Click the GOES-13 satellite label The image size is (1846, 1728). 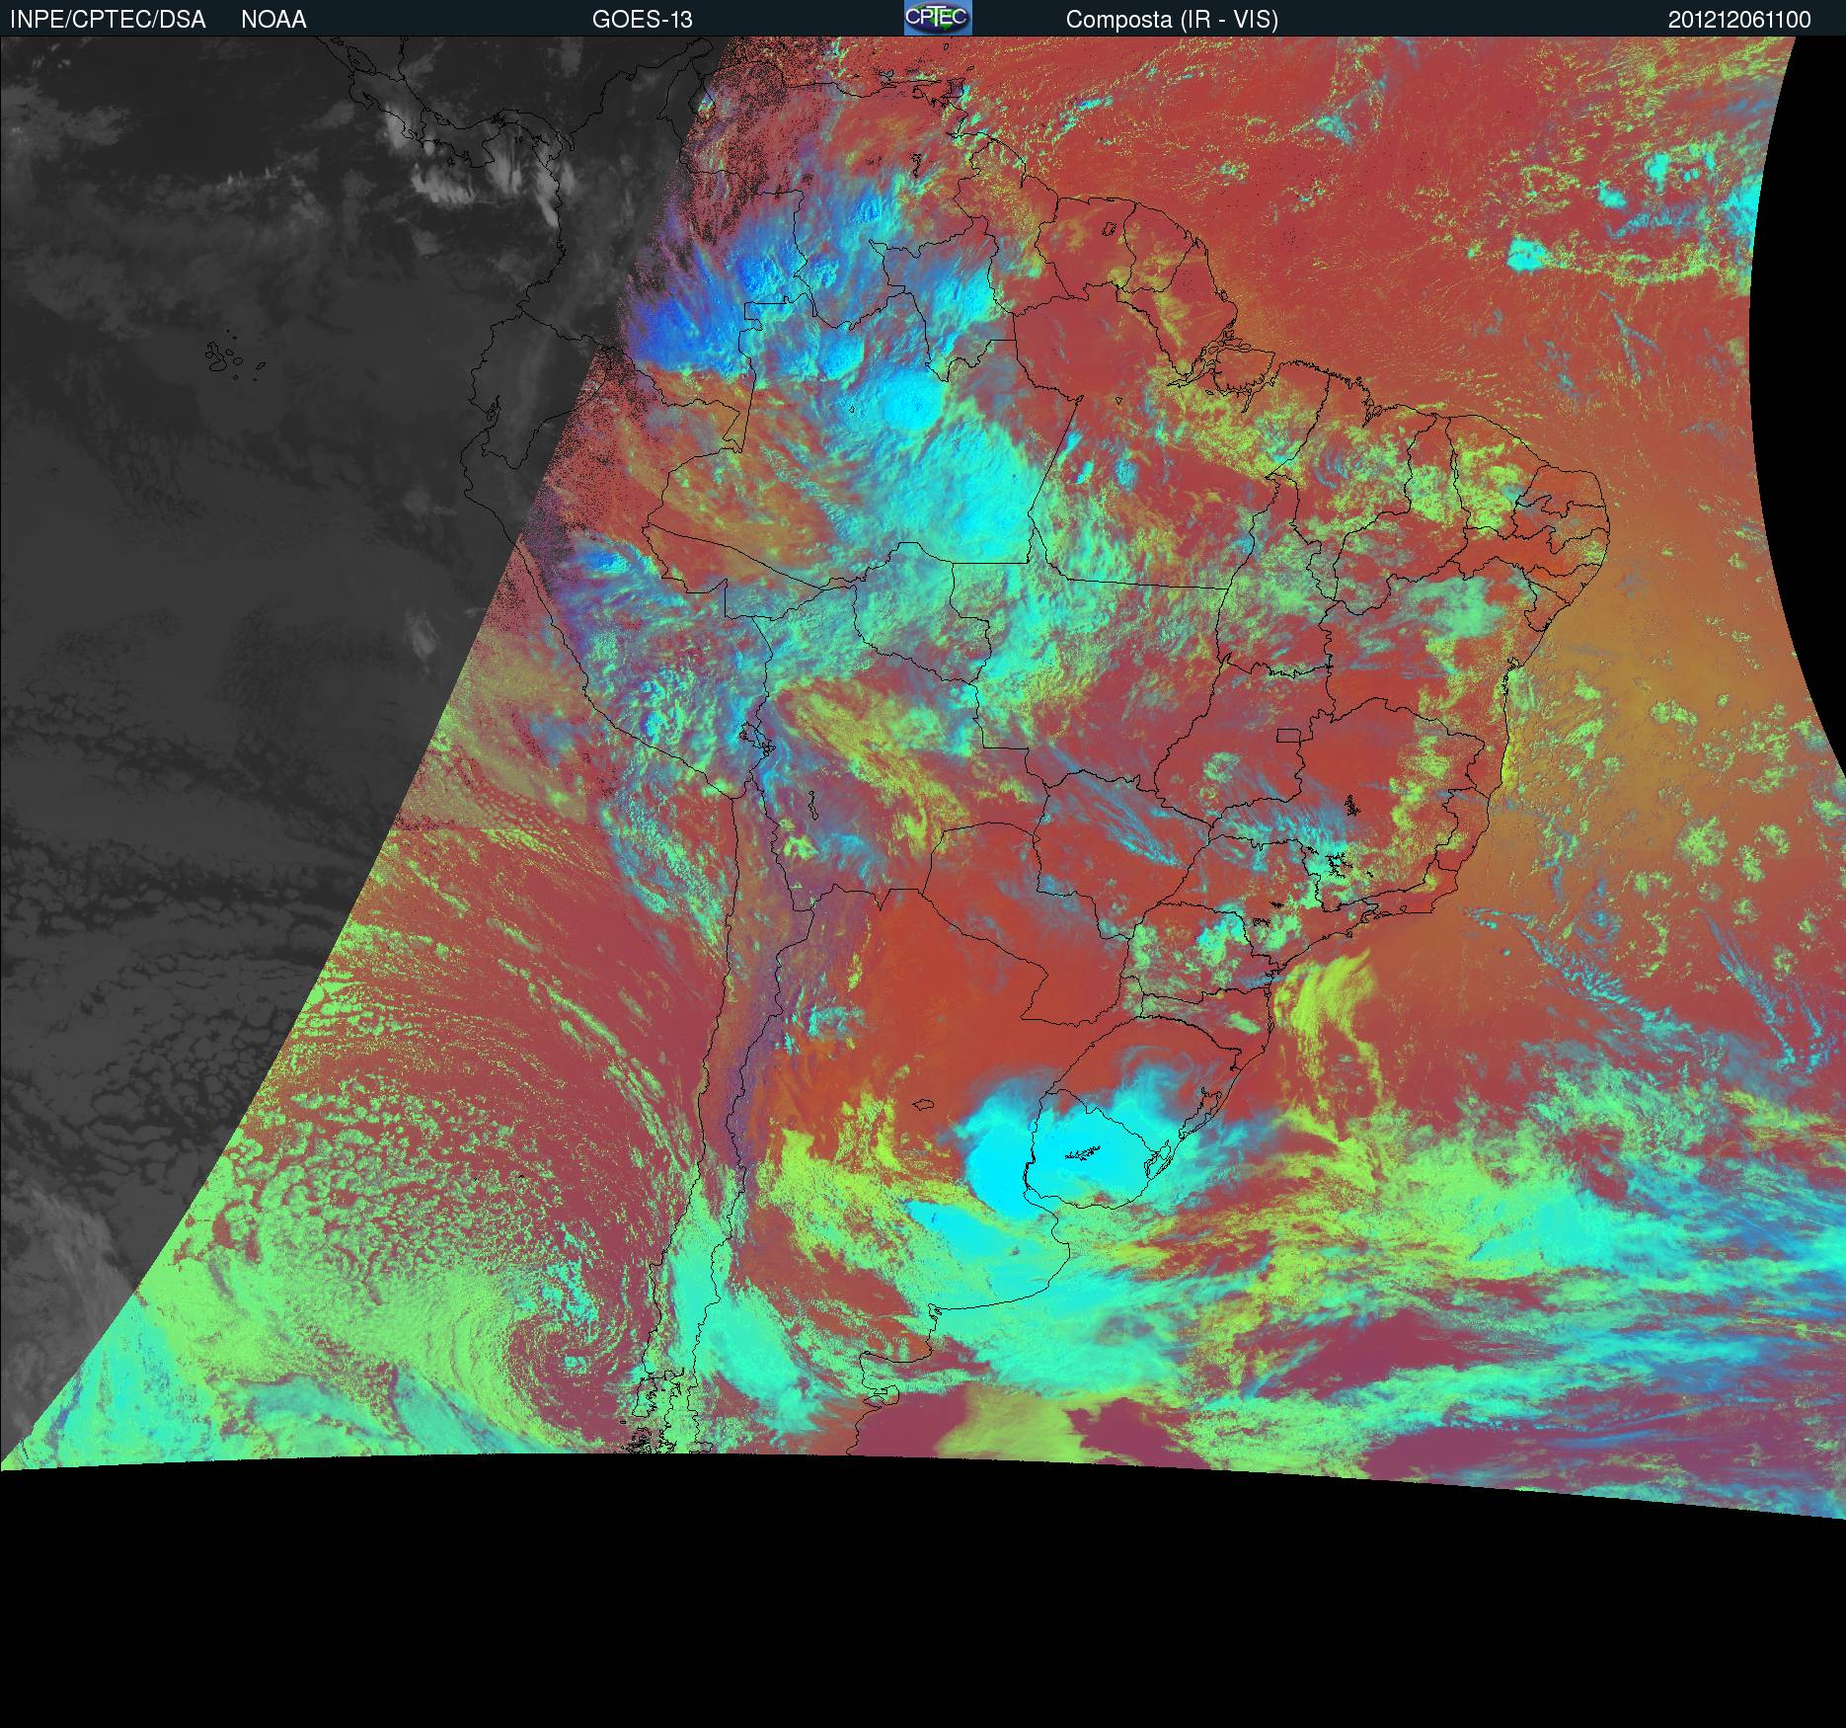click(642, 20)
